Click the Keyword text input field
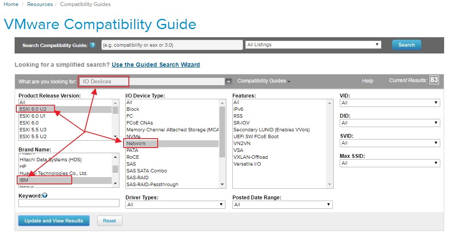This screenshot has height=234, width=457. pos(69,203)
